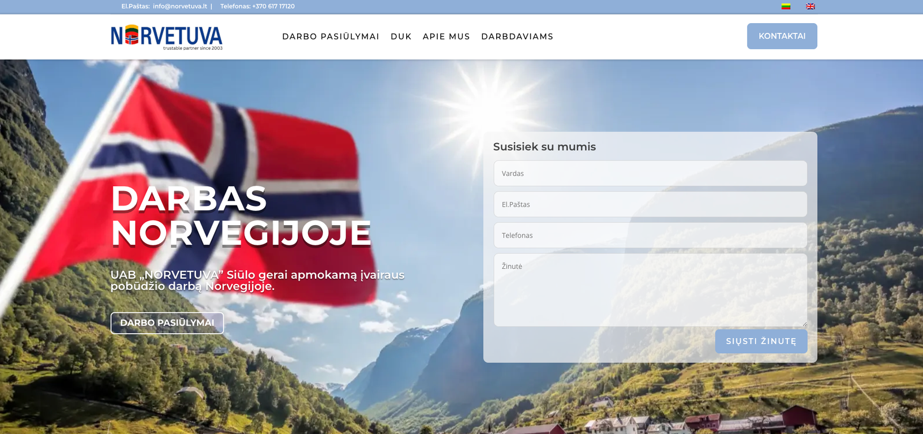Open the Darbdaviams menu item
Viewport: 923px width, 434px height.
[x=517, y=36]
